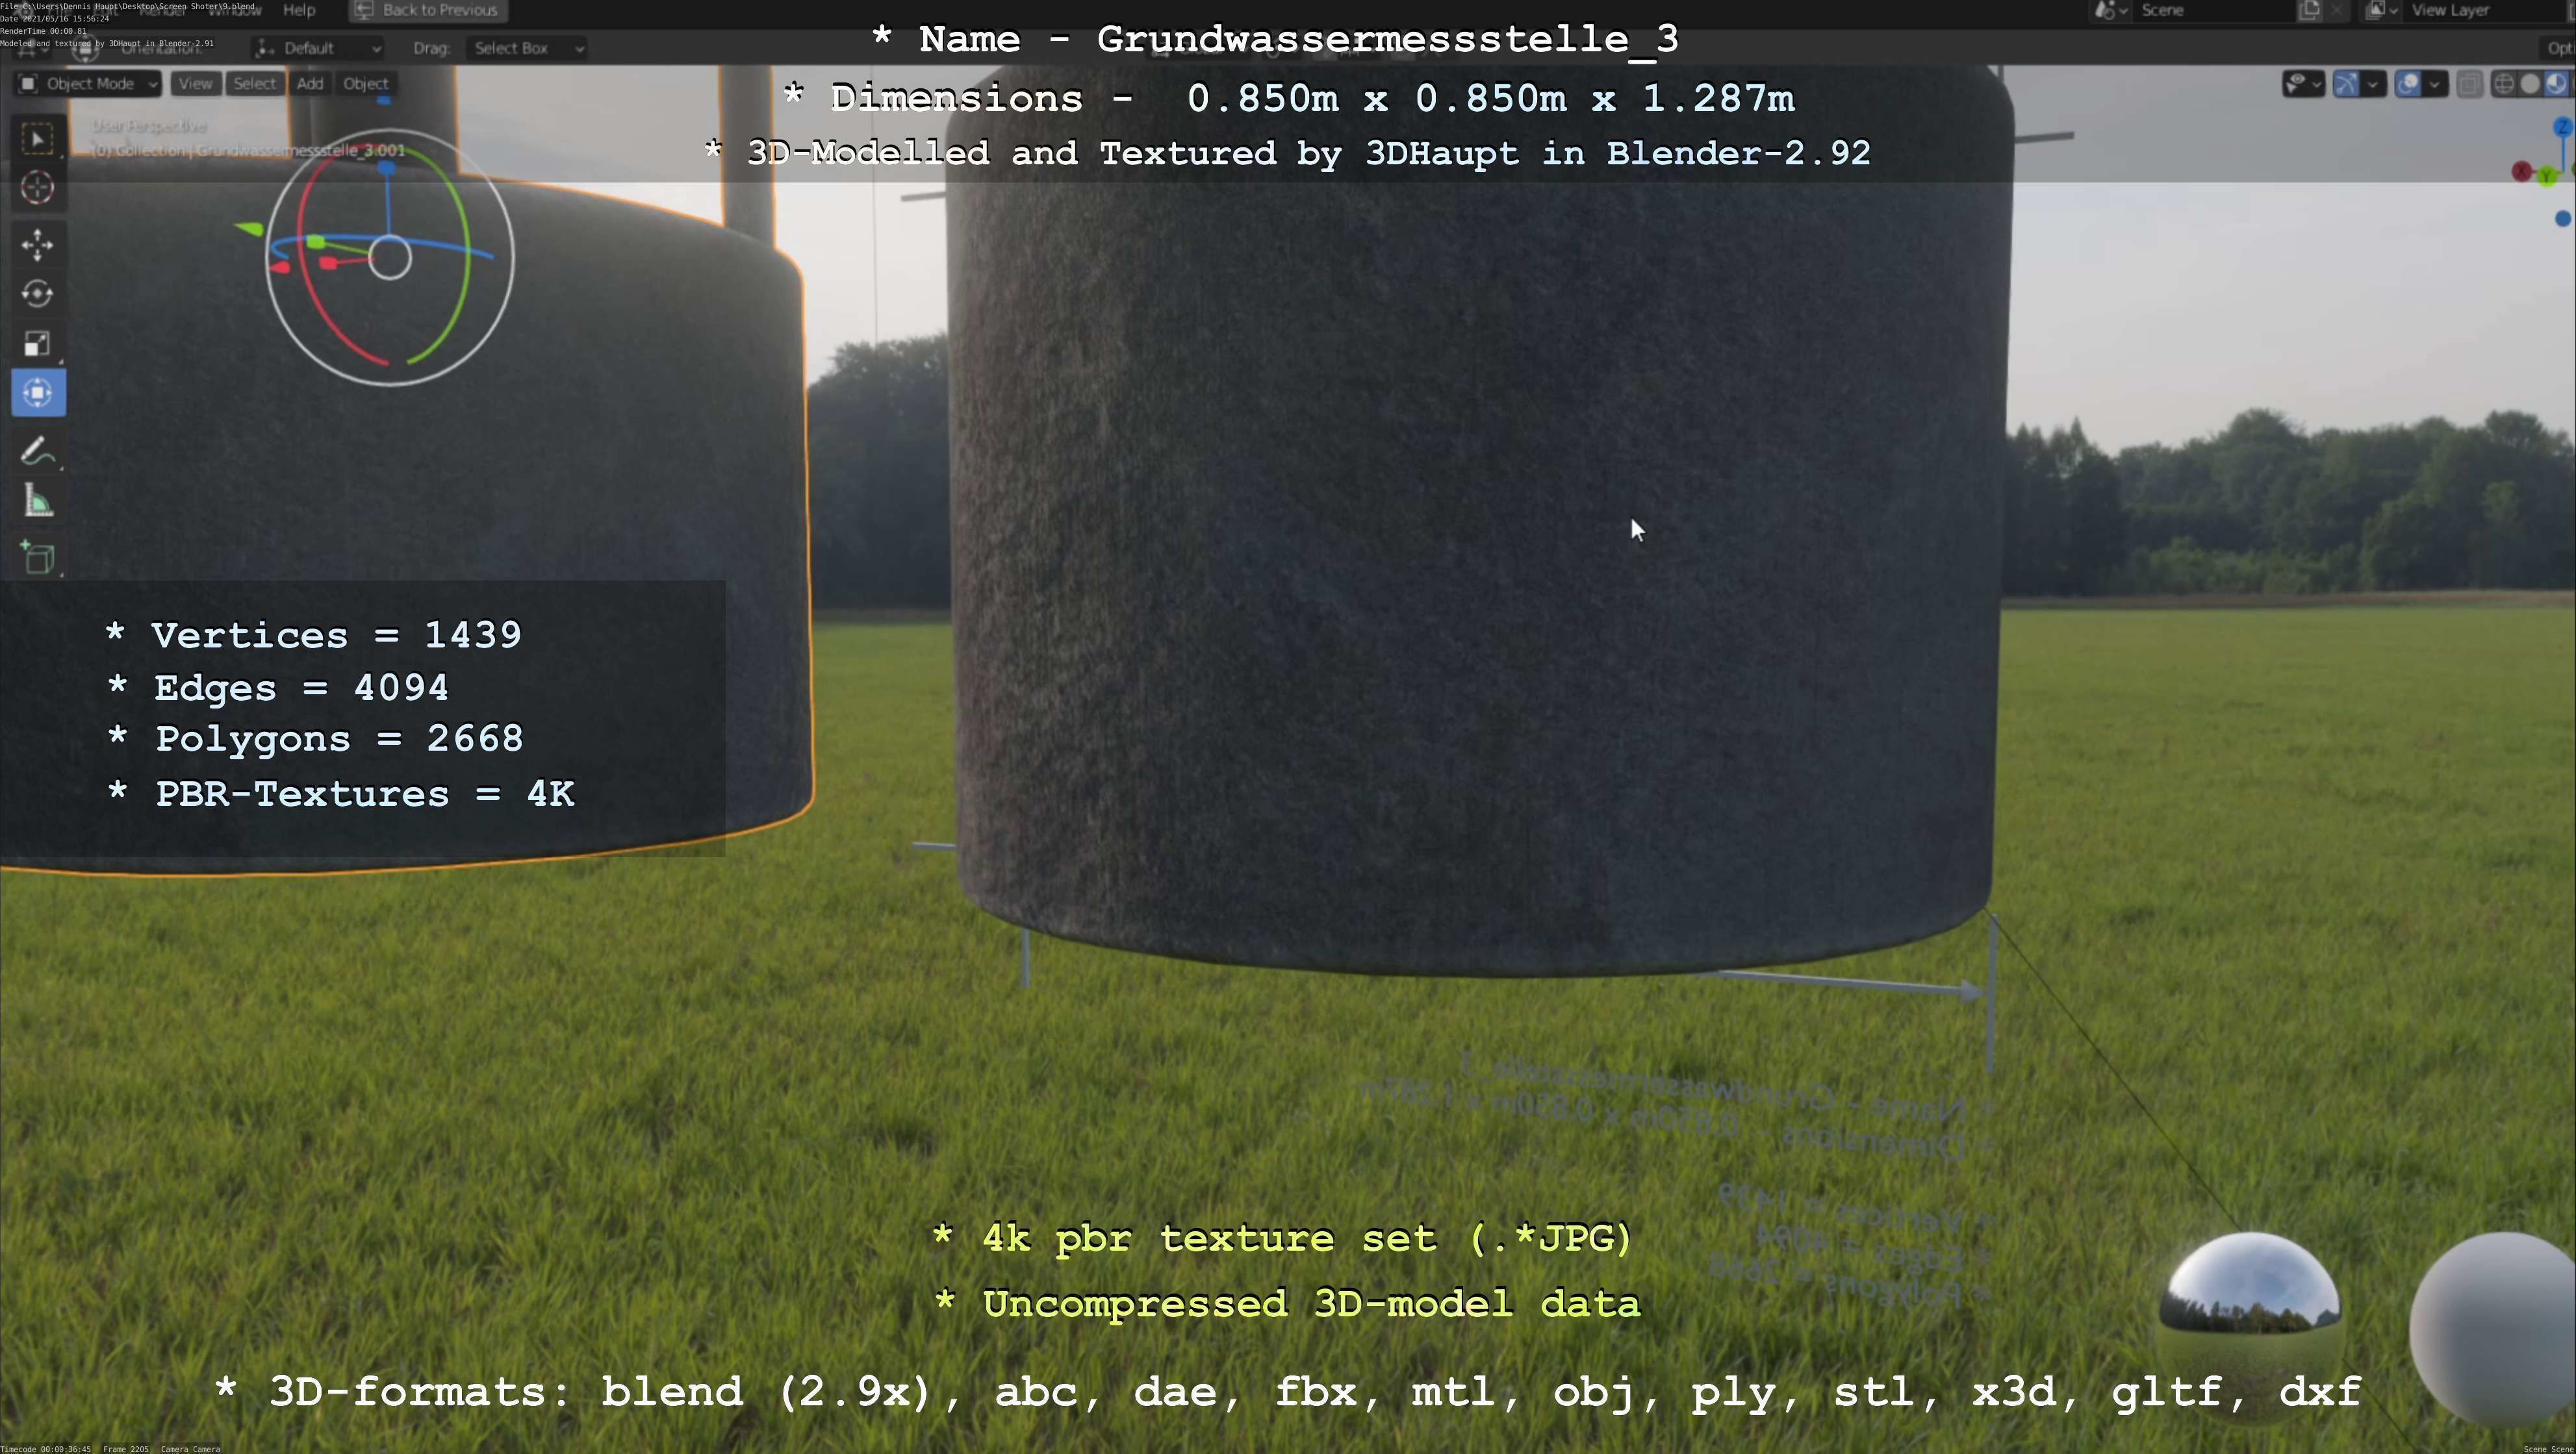Screen dimensions: 2576x1454
Task: Click the X axis on navigation gizmo
Action: click(x=2522, y=172)
